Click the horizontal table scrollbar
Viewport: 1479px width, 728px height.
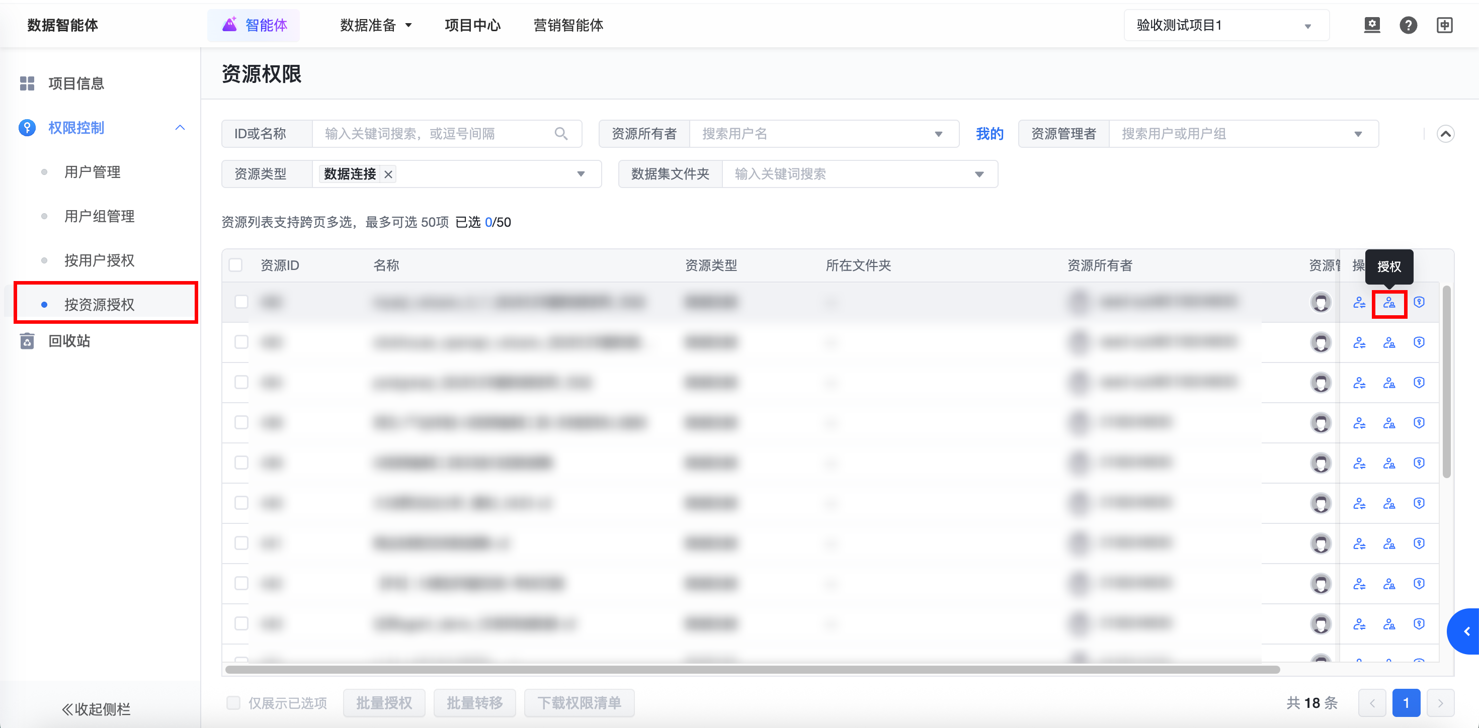[x=752, y=670]
